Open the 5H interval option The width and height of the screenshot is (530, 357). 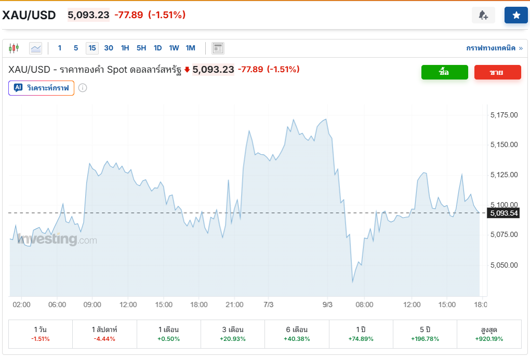[141, 48]
